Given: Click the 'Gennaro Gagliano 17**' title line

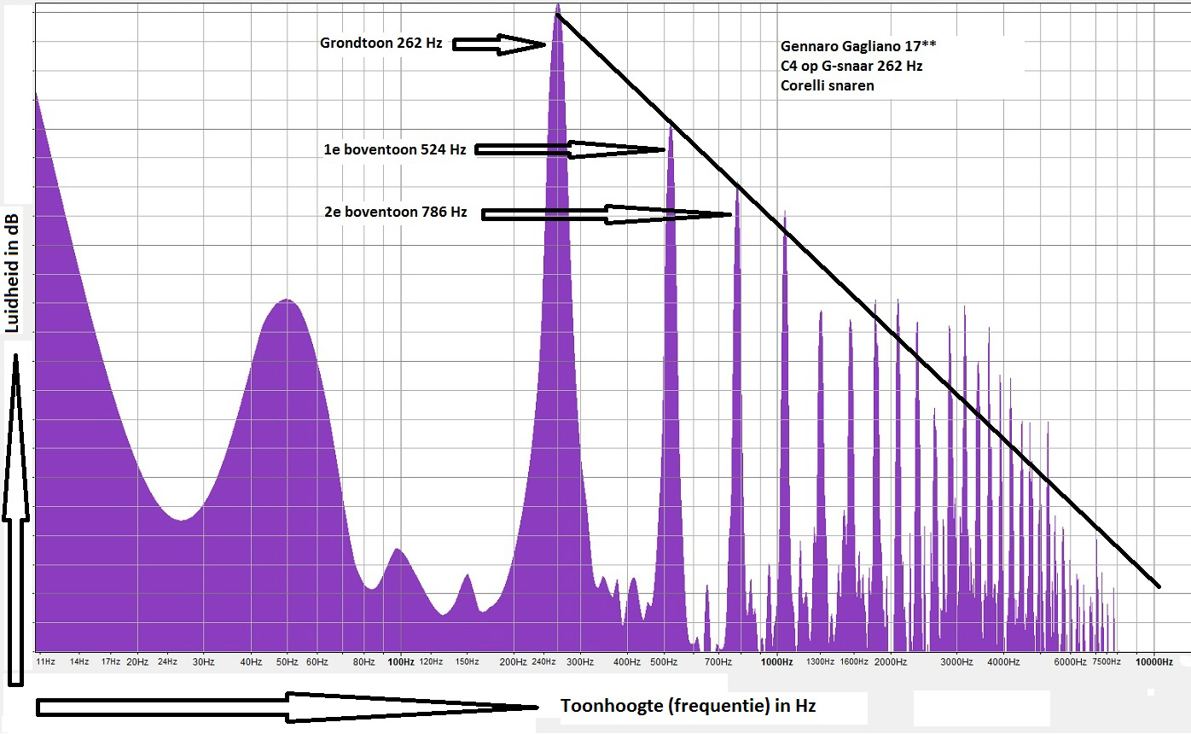Looking at the screenshot, I should 859,46.
